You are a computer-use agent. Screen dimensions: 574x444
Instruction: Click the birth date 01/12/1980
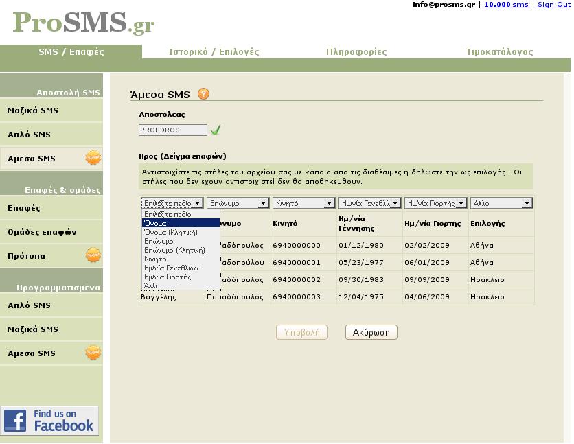(361, 246)
